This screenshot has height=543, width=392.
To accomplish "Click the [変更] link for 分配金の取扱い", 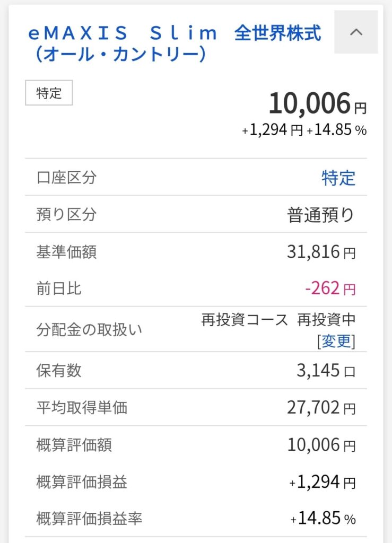I will pyautogui.click(x=336, y=341).
